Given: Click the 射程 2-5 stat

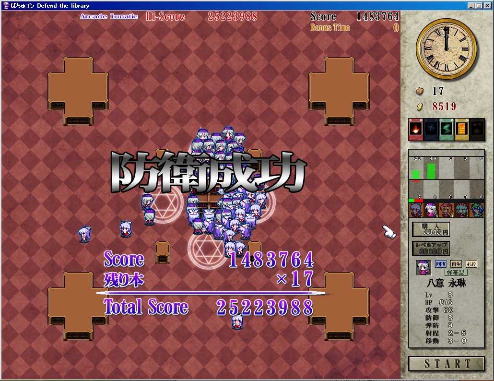Looking at the screenshot, I should point(446,333).
